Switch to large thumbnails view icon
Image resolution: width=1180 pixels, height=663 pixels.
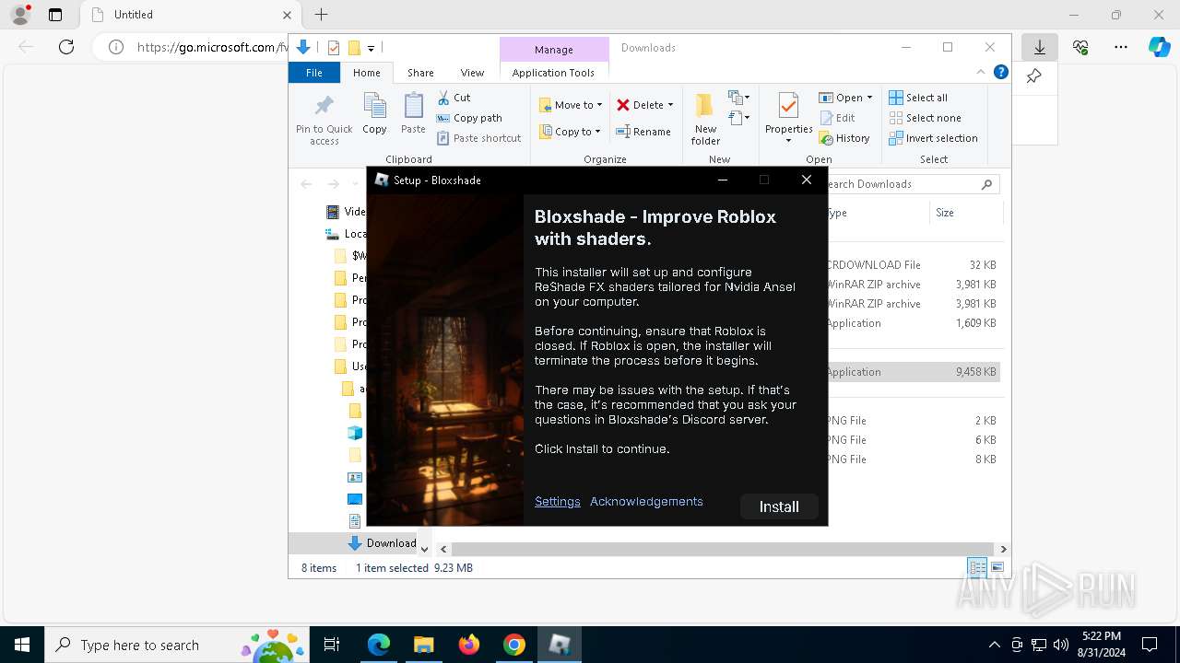[x=997, y=567]
